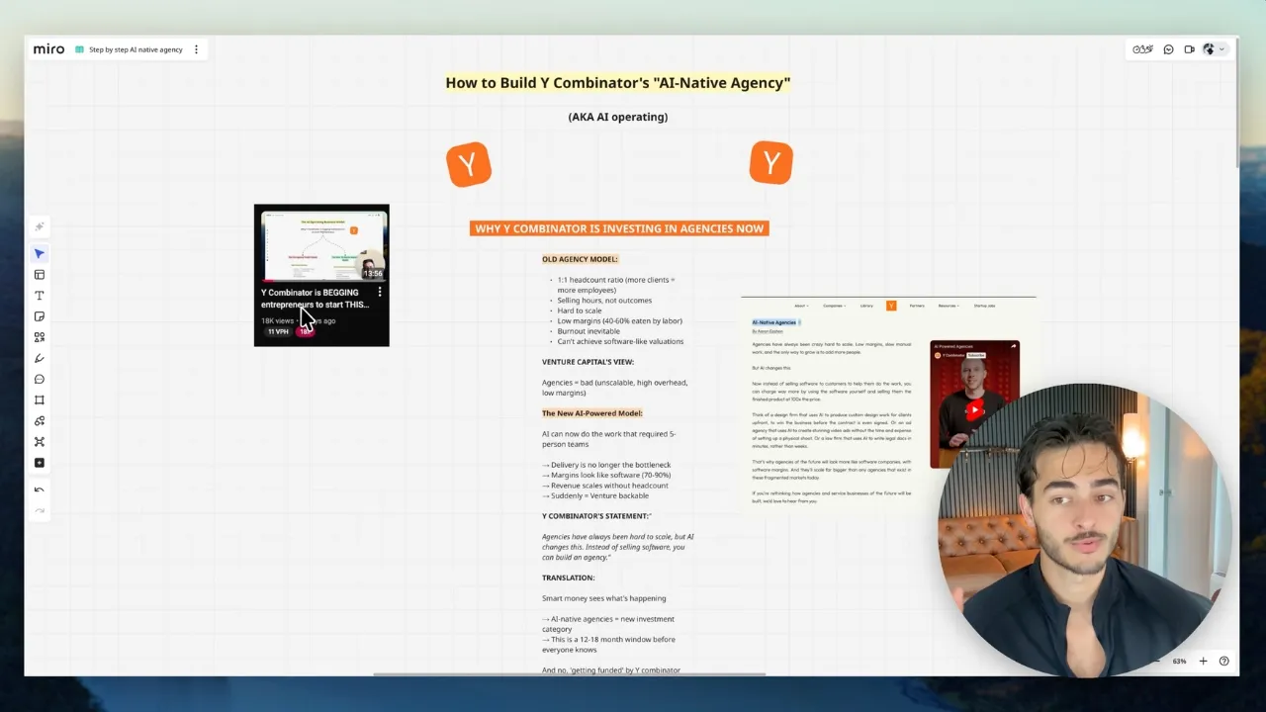Viewport: 1266px width, 712px height.
Task: Open the help question mark button
Action: [1223, 661]
